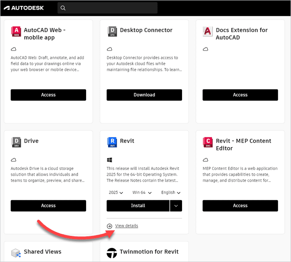291x262 pixels.
Task: Click cloud icon on MEP Content Editor card
Action: pos(205,160)
